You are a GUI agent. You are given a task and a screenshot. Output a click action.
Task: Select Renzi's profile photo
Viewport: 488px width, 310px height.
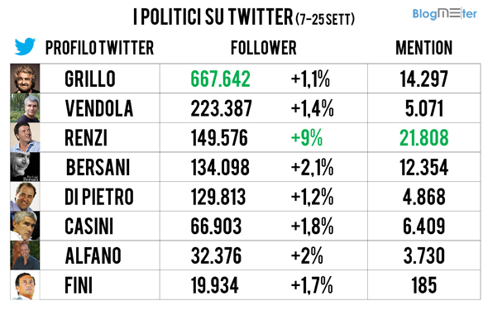[25, 137]
